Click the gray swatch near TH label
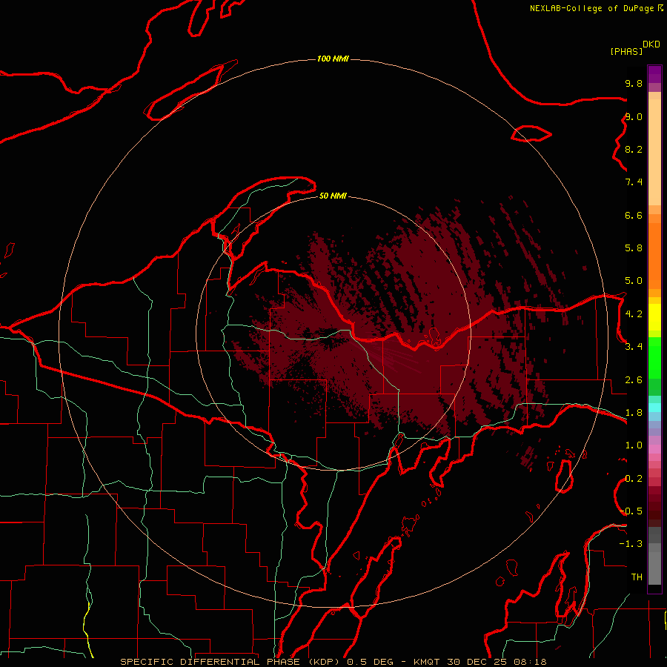The height and width of the screenshot is (667, 667). [x=654, y=565]
